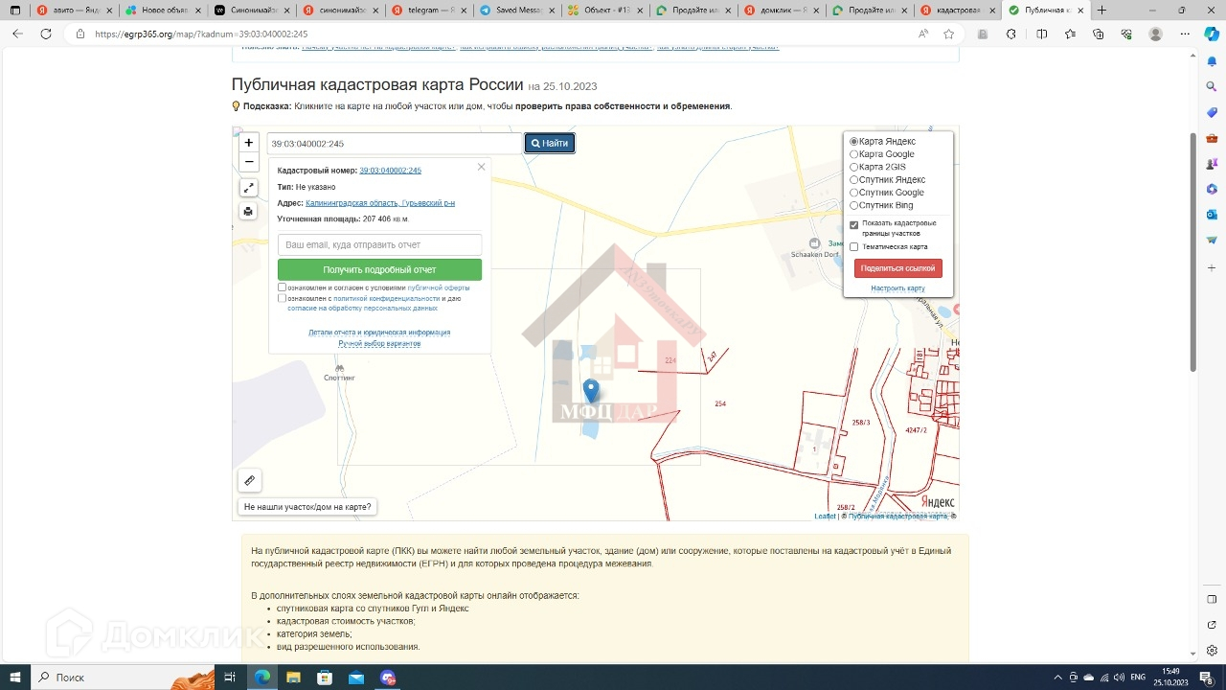Select Спутник Яндекс satellite layer
This screenshot has height=690, width=1226.
(854, 180)
